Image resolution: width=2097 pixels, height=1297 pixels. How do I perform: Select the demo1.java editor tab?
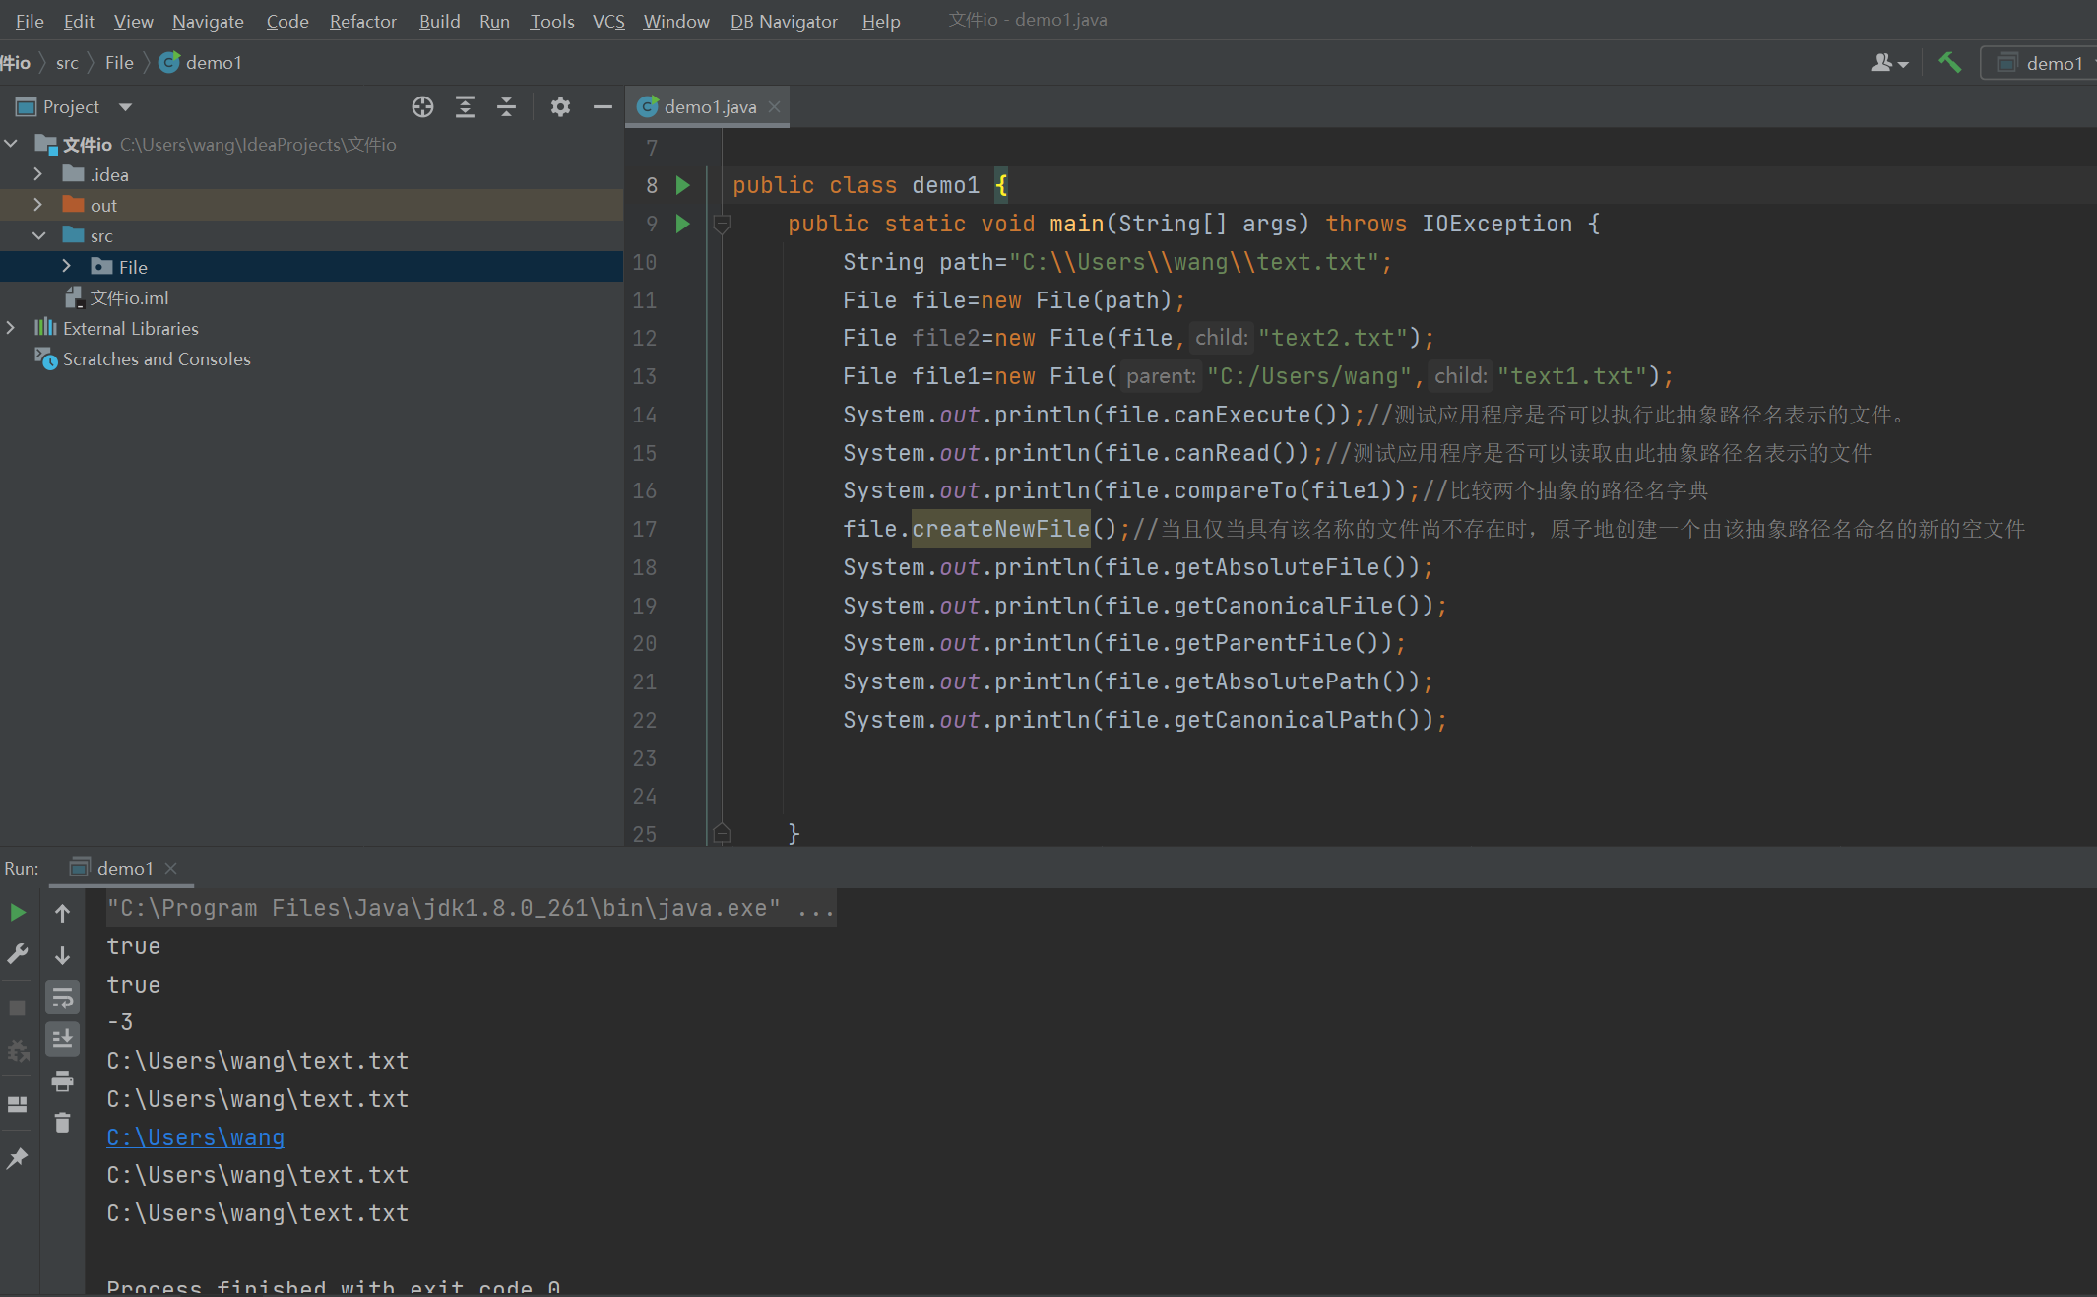coord(709,106)
